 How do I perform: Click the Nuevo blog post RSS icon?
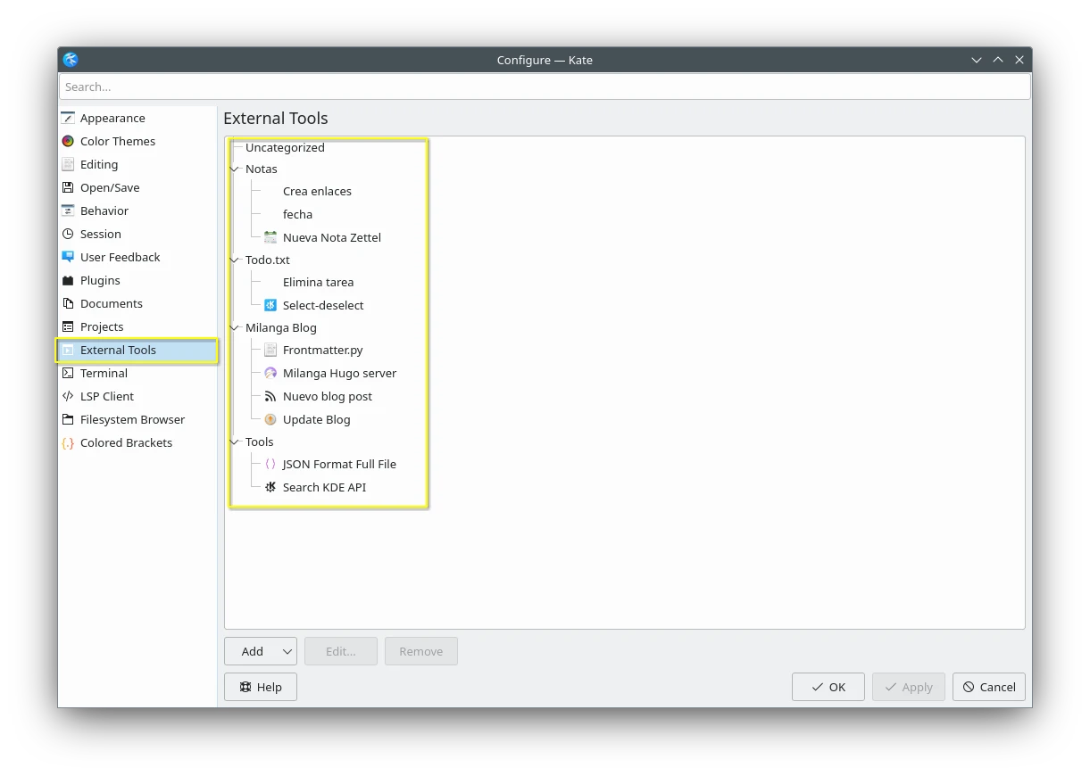point(270,396)
